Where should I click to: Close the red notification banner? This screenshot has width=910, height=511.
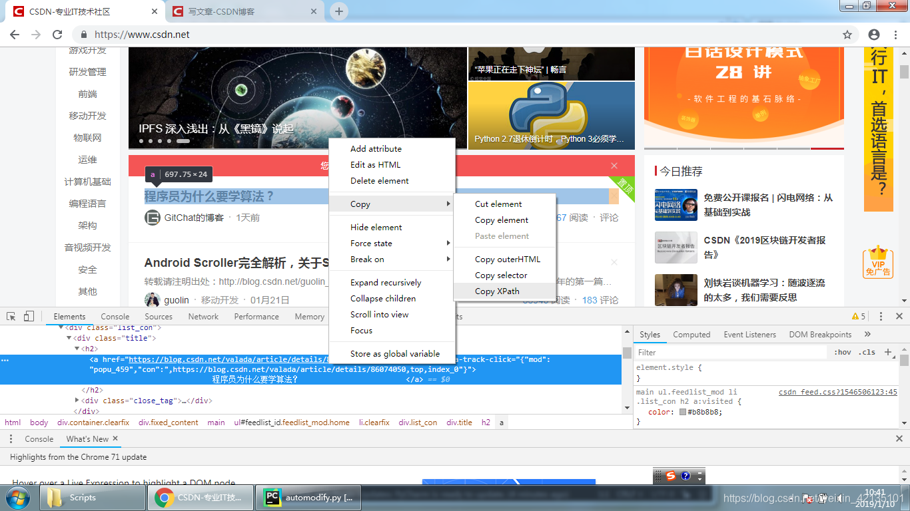click(x=614, y=166)
